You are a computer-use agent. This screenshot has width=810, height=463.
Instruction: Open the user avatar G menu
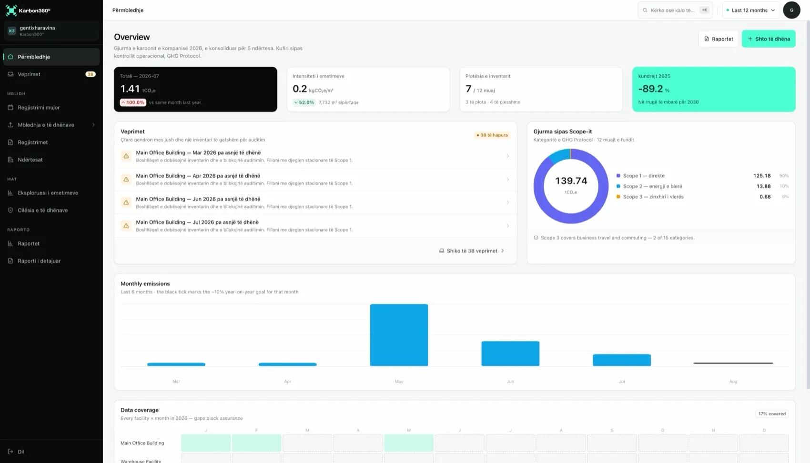tap(791, 10)
